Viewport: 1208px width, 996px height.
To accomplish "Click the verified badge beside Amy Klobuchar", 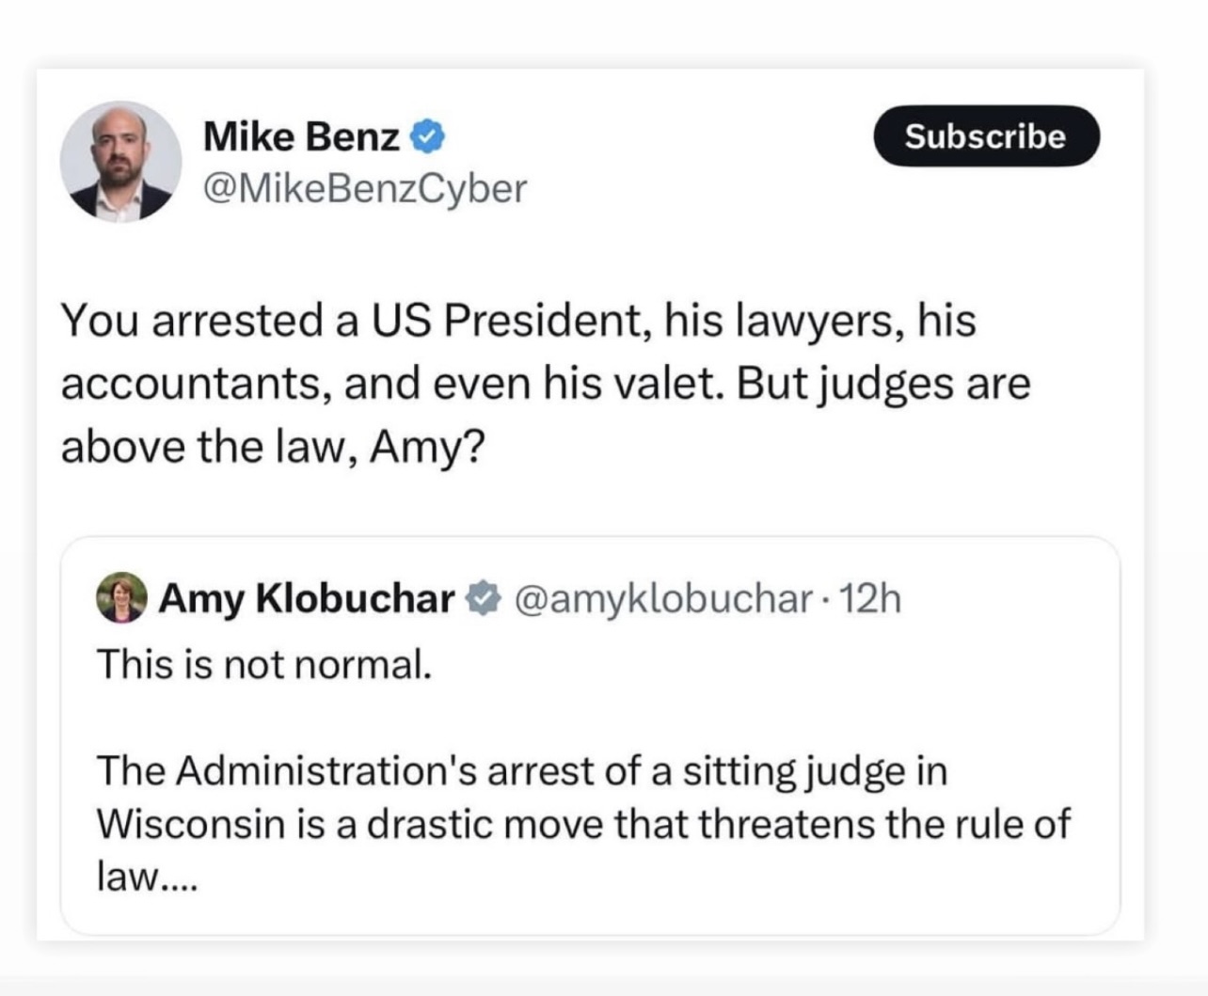I will pyautogui.click(x=484, y=598).
